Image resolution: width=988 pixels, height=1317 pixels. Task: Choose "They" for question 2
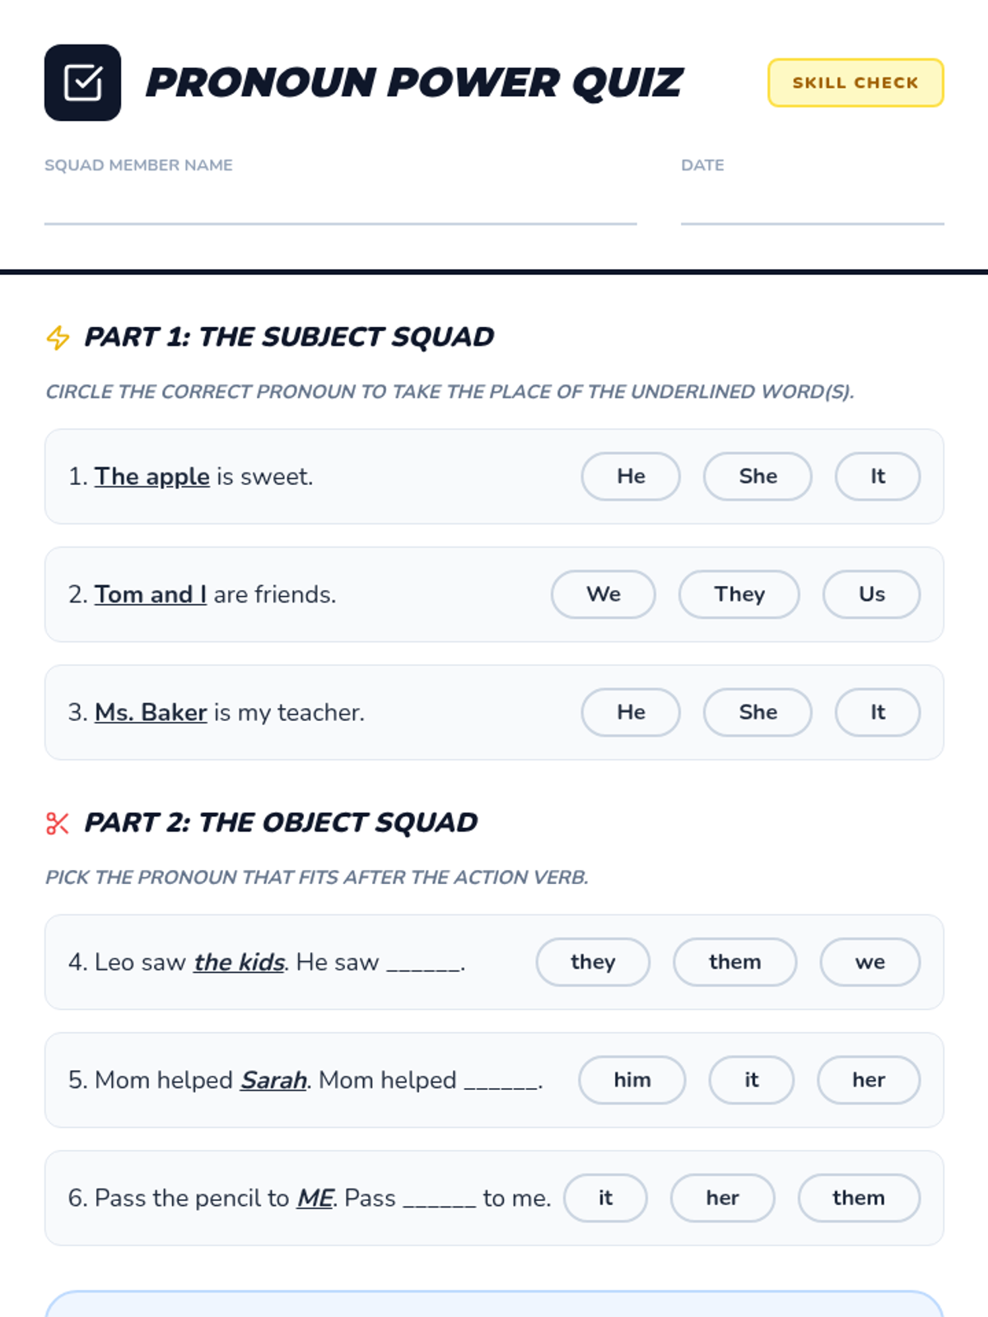[x=739, y=594]
